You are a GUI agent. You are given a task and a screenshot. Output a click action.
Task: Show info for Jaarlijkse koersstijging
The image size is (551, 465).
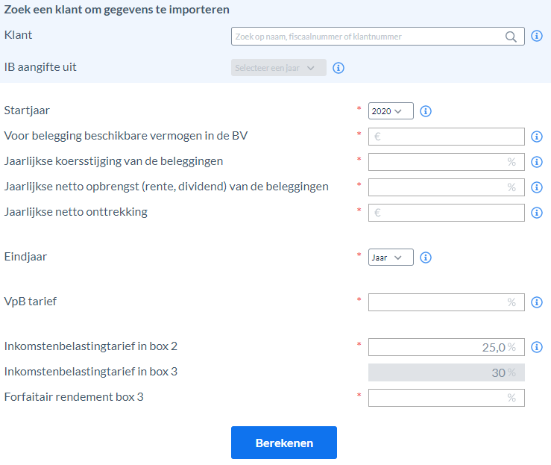click(x=537, y=162)
